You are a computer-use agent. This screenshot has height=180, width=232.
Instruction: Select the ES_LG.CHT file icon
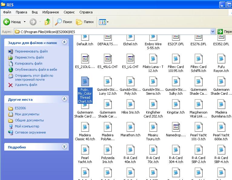pos(130,59)
